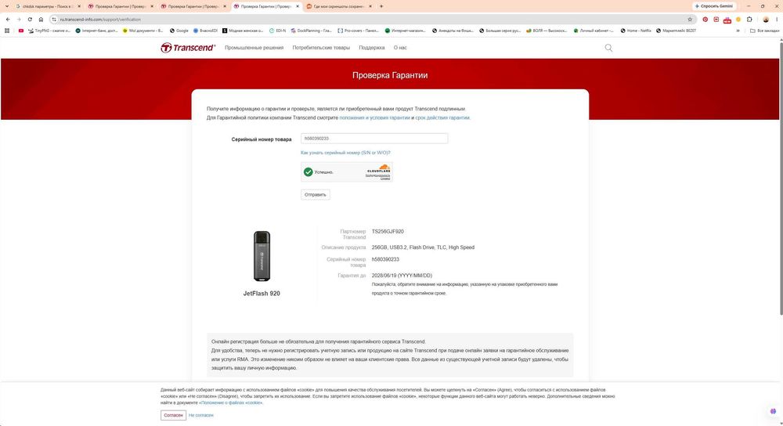Open положения и условия гарантии link
Screen dimensions: 783x426
click(x=374, y=118)
